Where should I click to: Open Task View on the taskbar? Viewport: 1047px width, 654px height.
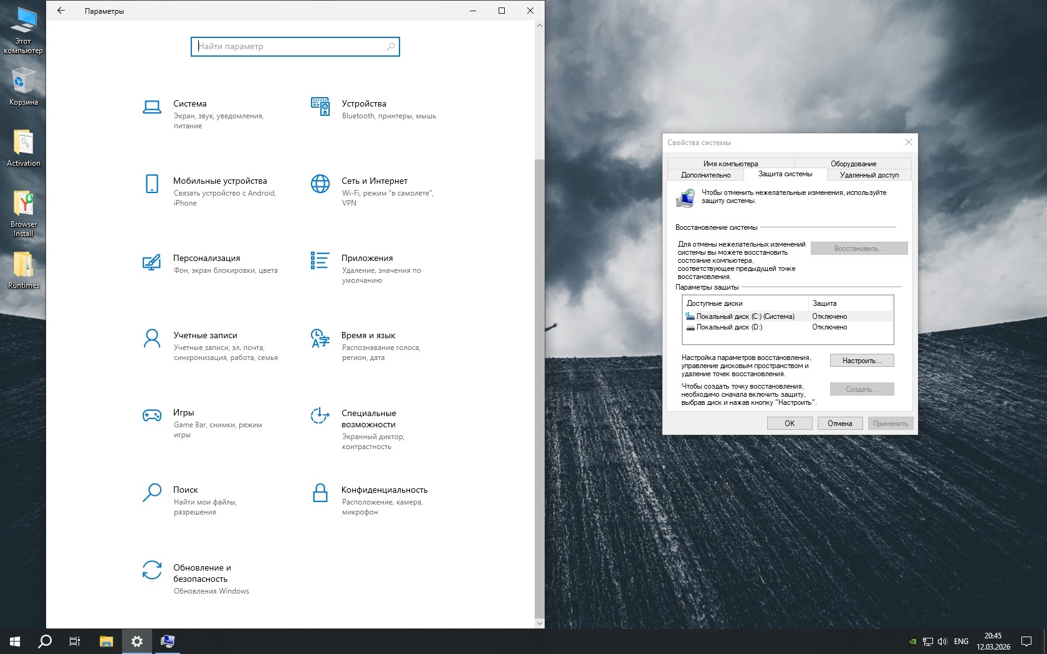(x=75, y=641)
